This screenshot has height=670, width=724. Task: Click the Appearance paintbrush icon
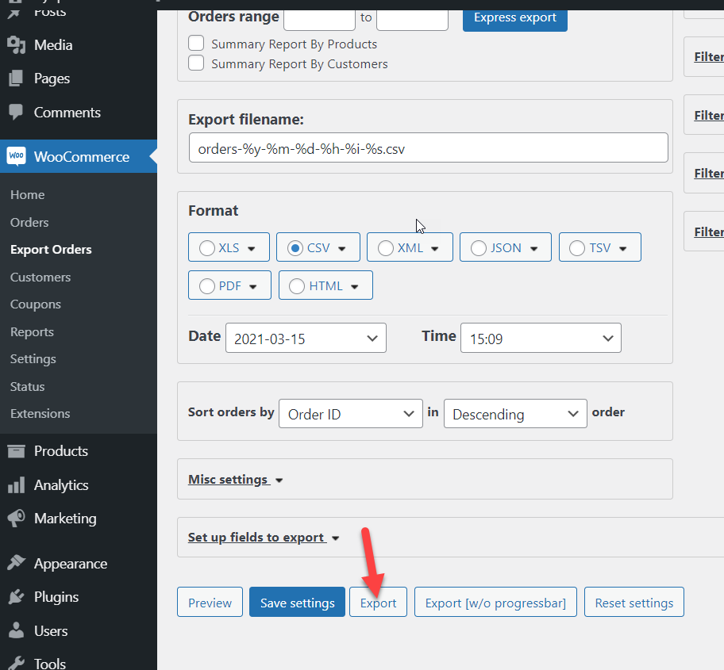16,562
